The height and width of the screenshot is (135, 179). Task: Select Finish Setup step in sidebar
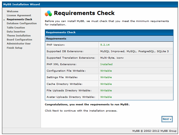pyautogui.click(x=15, y=48)
